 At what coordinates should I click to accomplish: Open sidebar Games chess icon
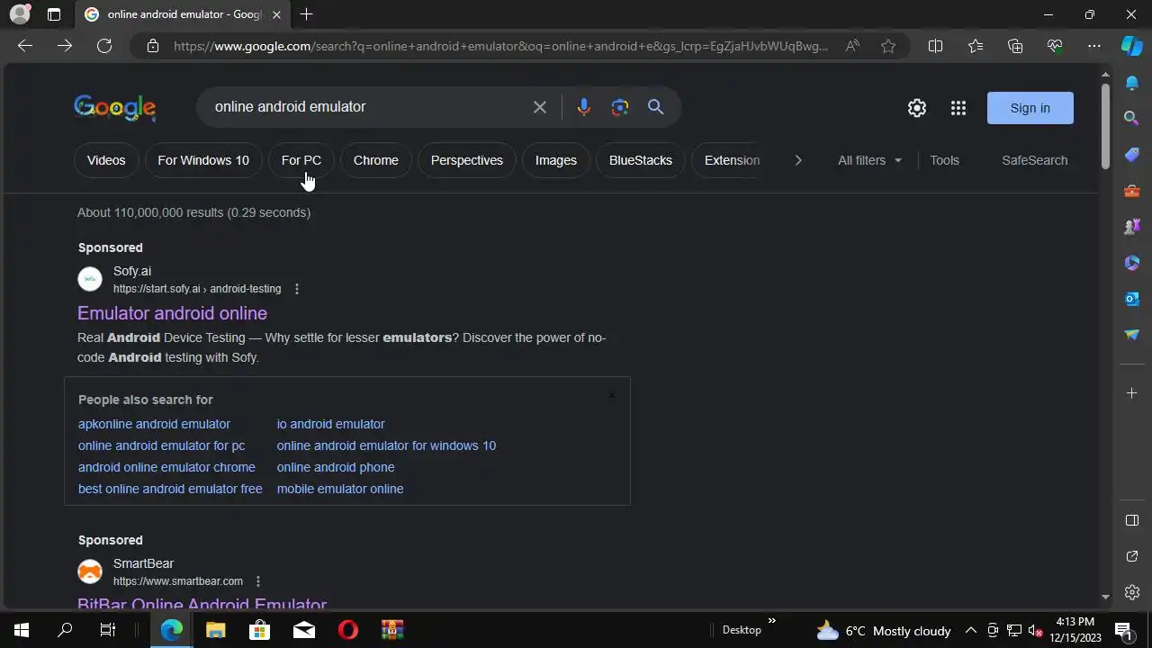(1132, 227)
